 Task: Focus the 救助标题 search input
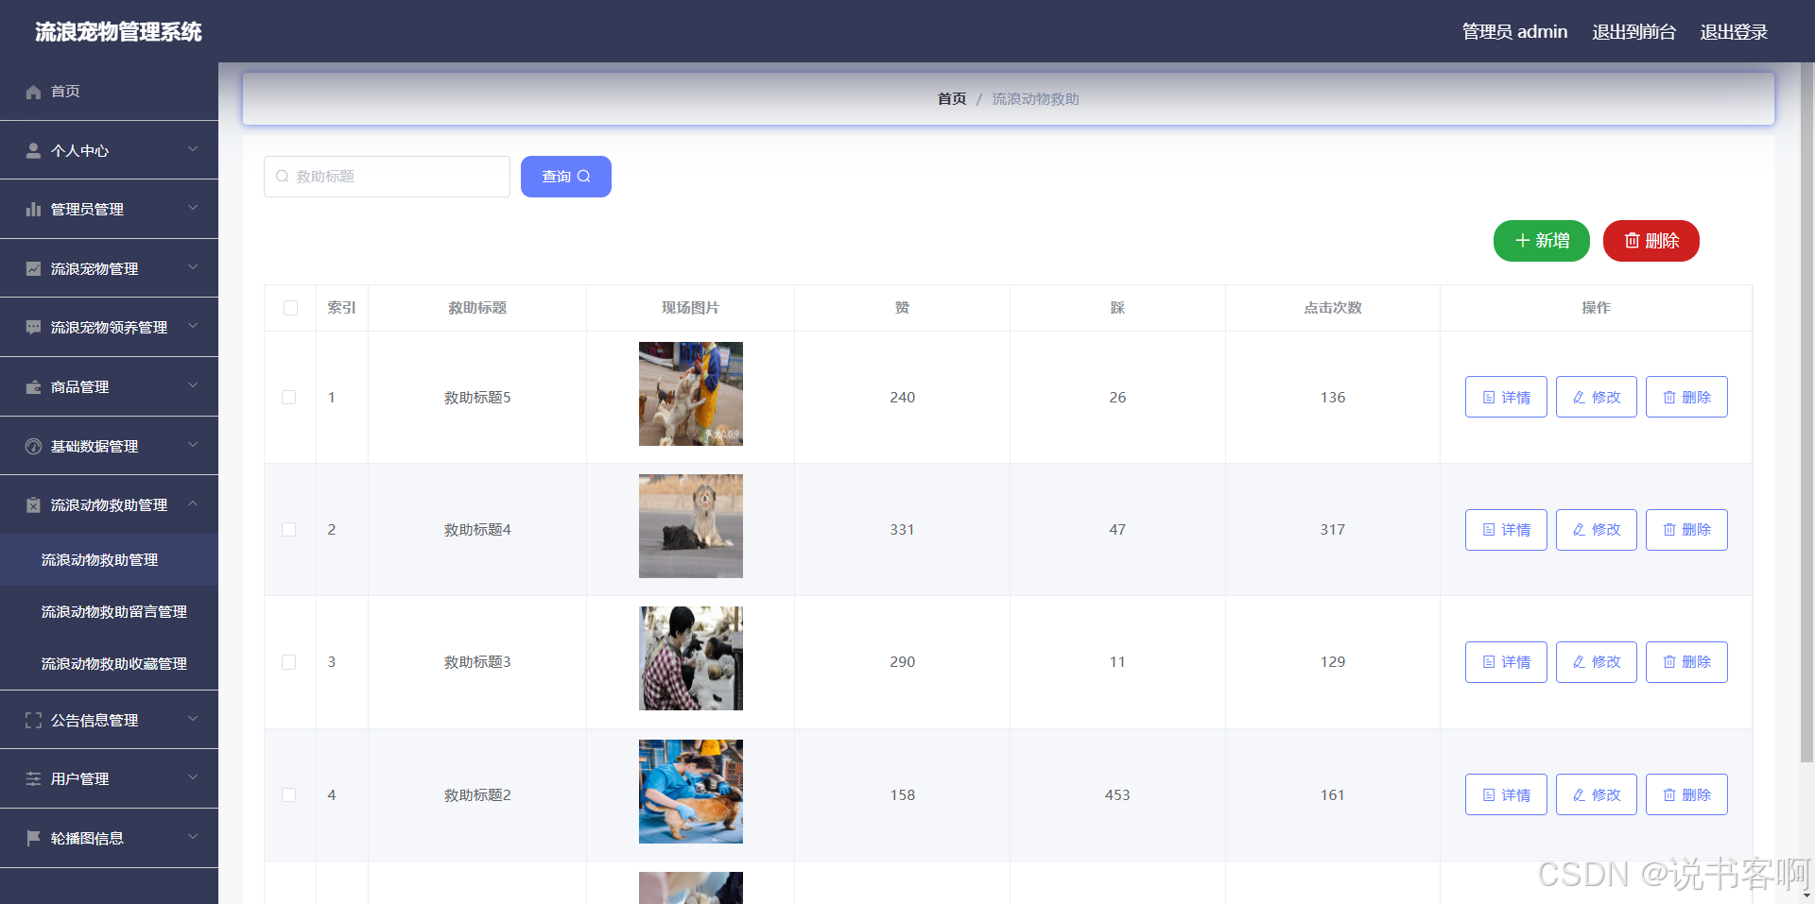[387, 177]
